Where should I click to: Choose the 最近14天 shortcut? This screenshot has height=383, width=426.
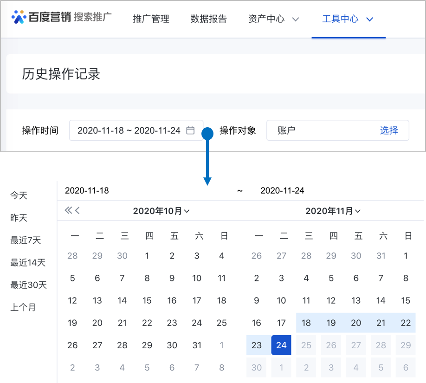(x=28, y=263)
